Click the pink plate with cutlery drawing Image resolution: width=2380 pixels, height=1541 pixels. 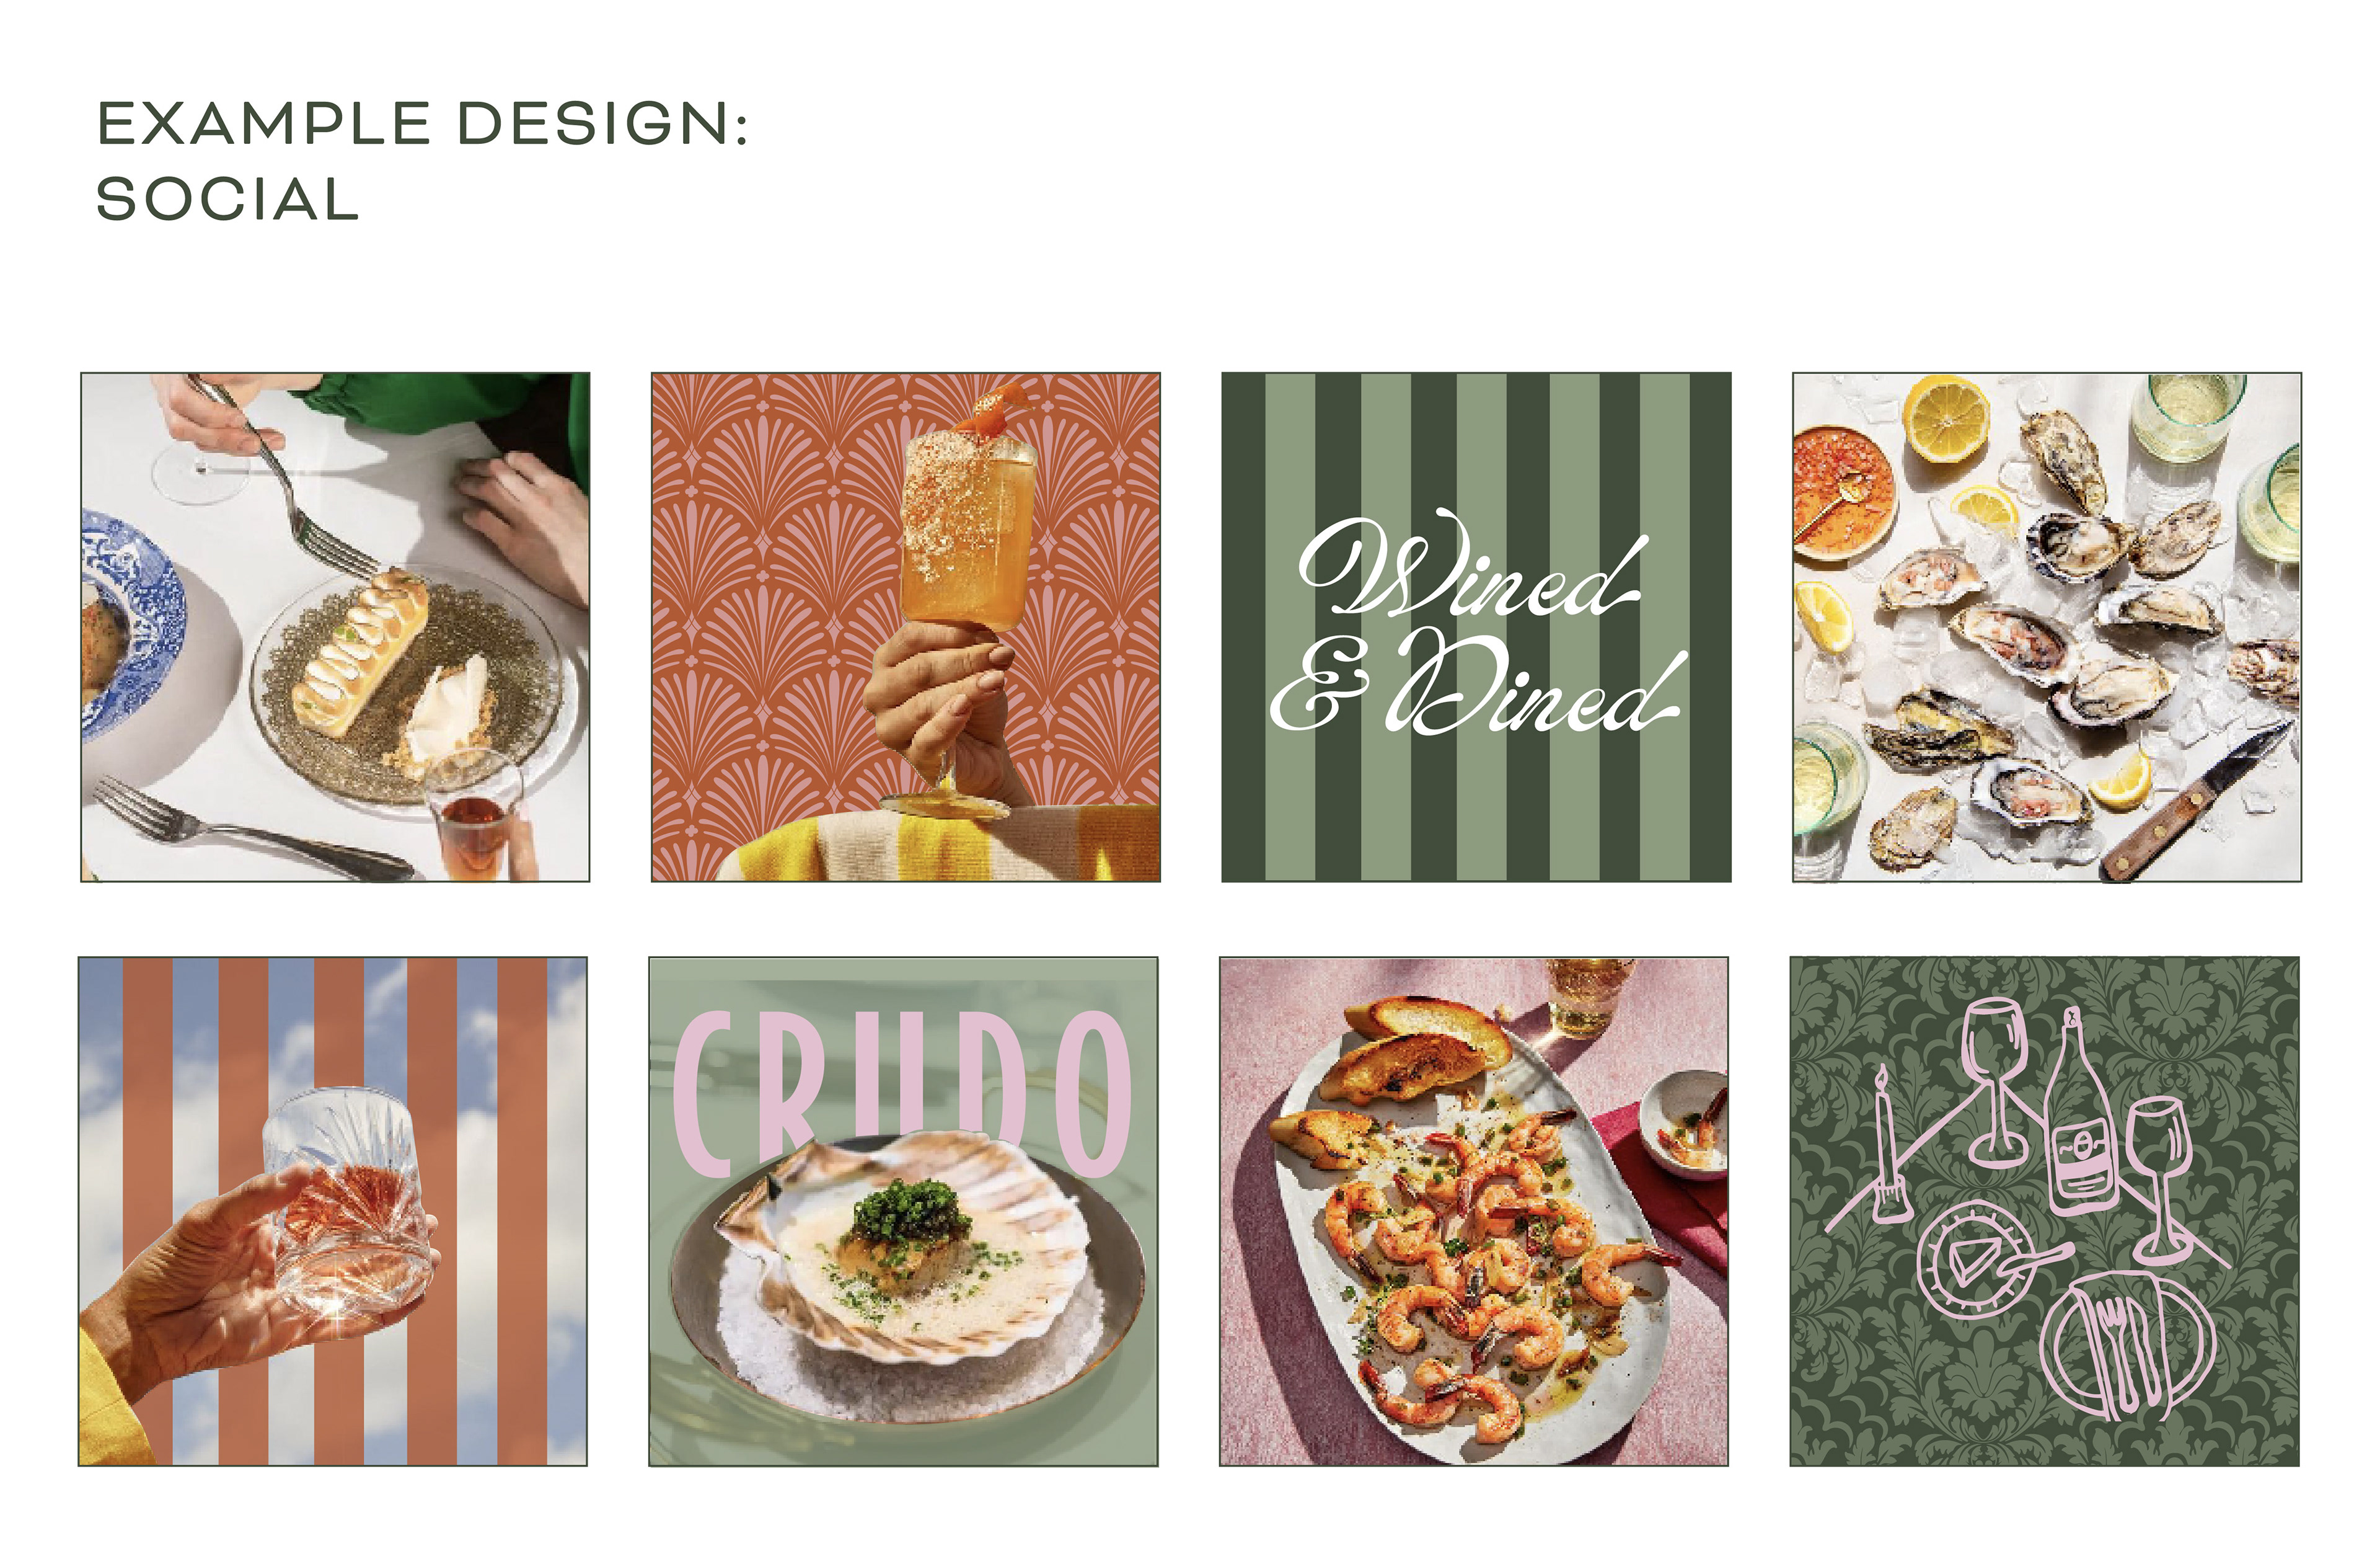pos(2127,1346)
